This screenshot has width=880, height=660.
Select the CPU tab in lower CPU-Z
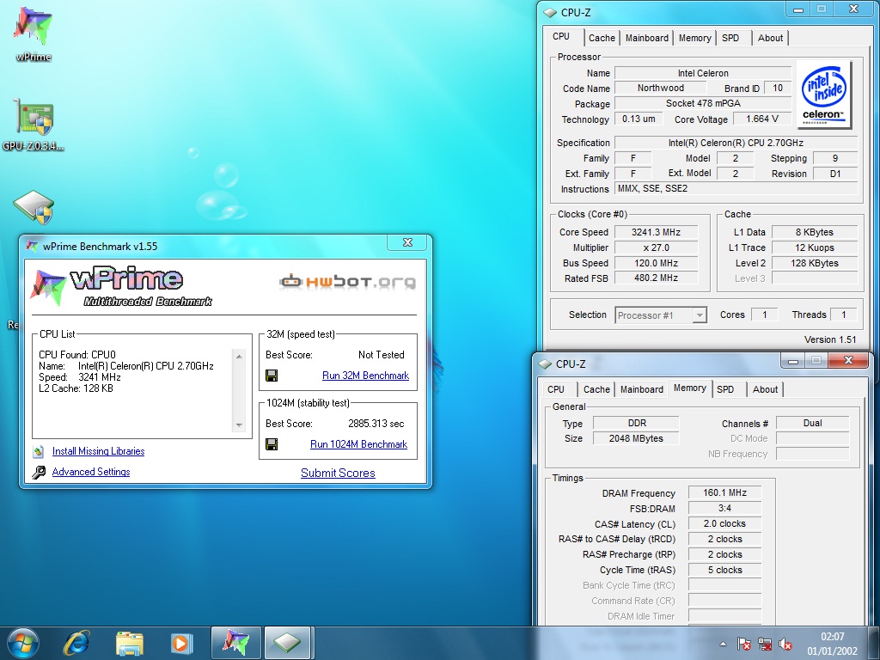click(556, 389)
